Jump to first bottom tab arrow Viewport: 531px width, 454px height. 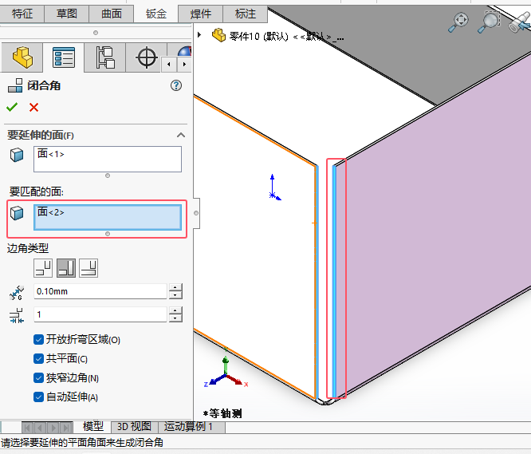pyautogui.click(x=27, y=428)
